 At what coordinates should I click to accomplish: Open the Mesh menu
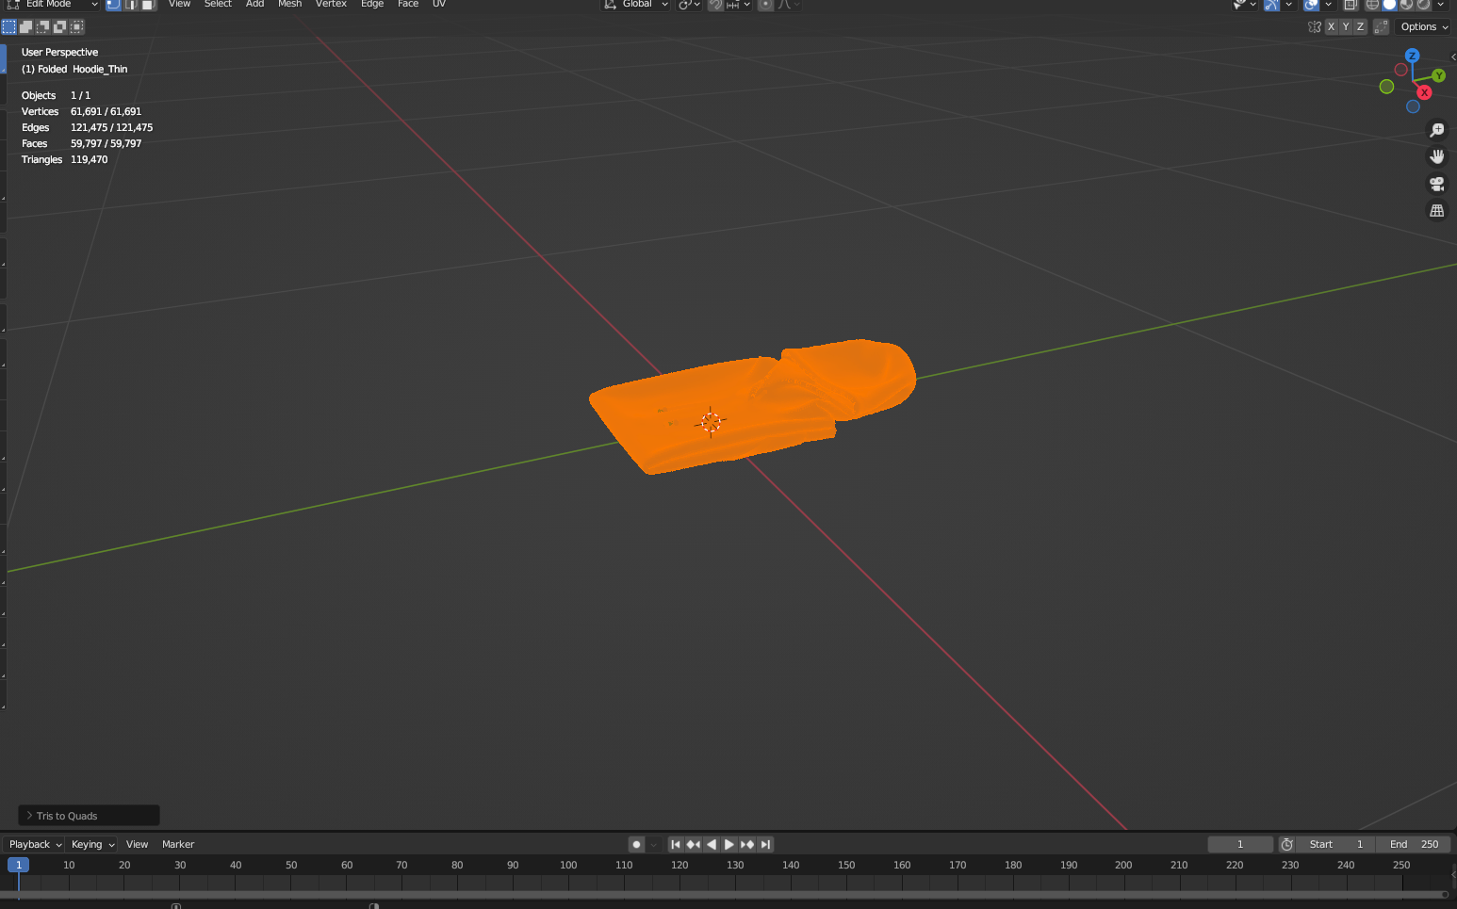point(289,5)
